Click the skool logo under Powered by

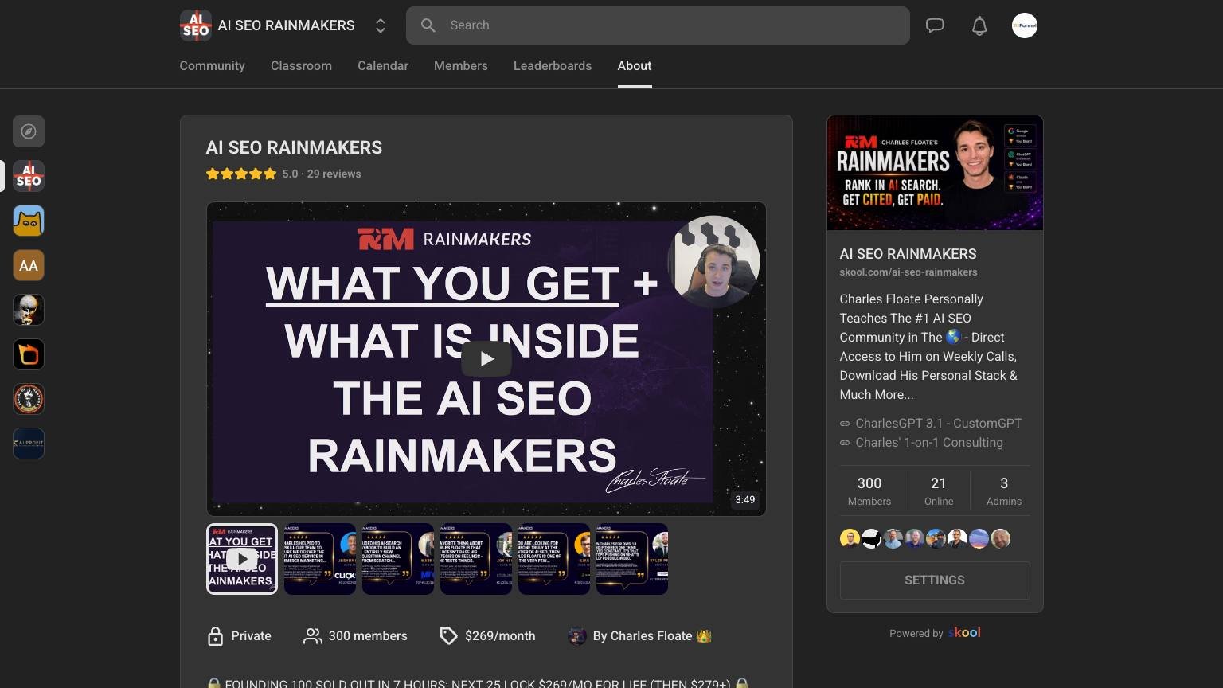[964, 632]
